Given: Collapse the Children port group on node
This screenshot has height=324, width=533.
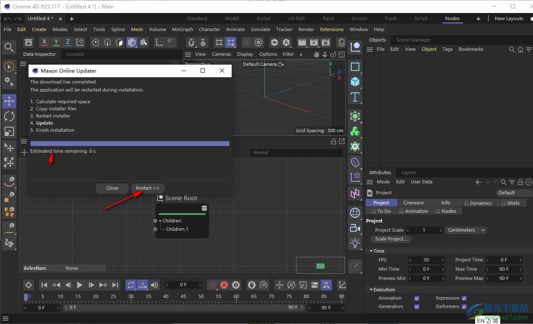Looking at the screenshot, I should pos(160,221).
